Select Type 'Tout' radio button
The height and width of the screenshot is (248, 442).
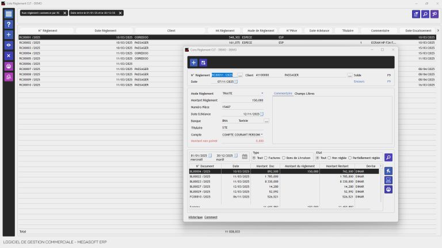[x=254, y=158]
